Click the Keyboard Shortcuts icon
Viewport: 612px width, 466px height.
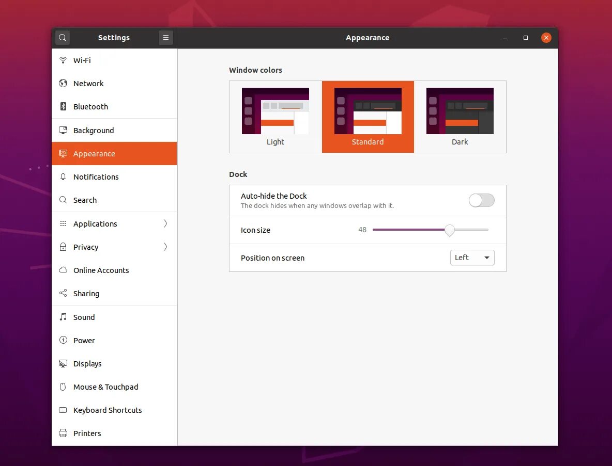tap(63, 410)
